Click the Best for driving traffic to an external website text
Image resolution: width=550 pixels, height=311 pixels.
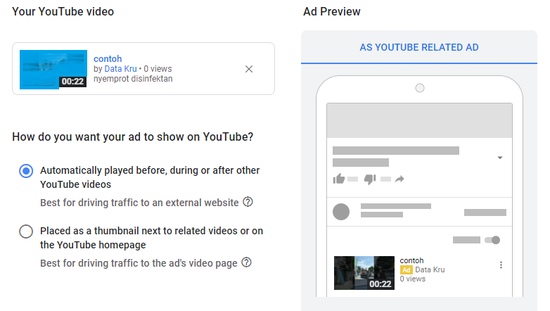click(x=139, y=203)
